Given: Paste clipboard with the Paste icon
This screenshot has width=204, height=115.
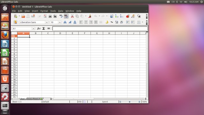Looking at the screenshot, I should (x=82, y=16).
